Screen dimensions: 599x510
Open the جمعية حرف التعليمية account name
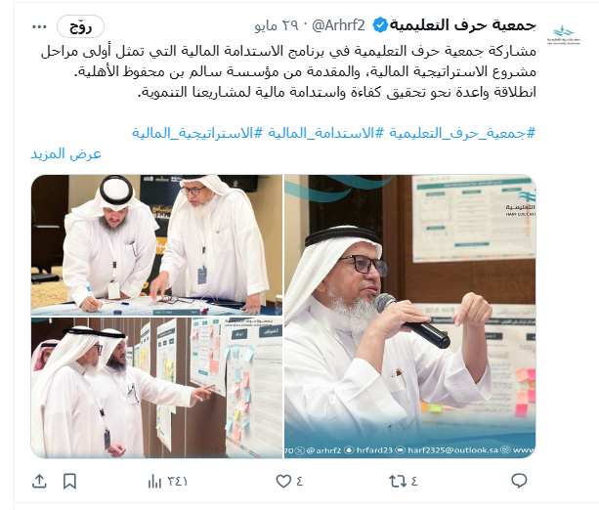click(462, 25)
